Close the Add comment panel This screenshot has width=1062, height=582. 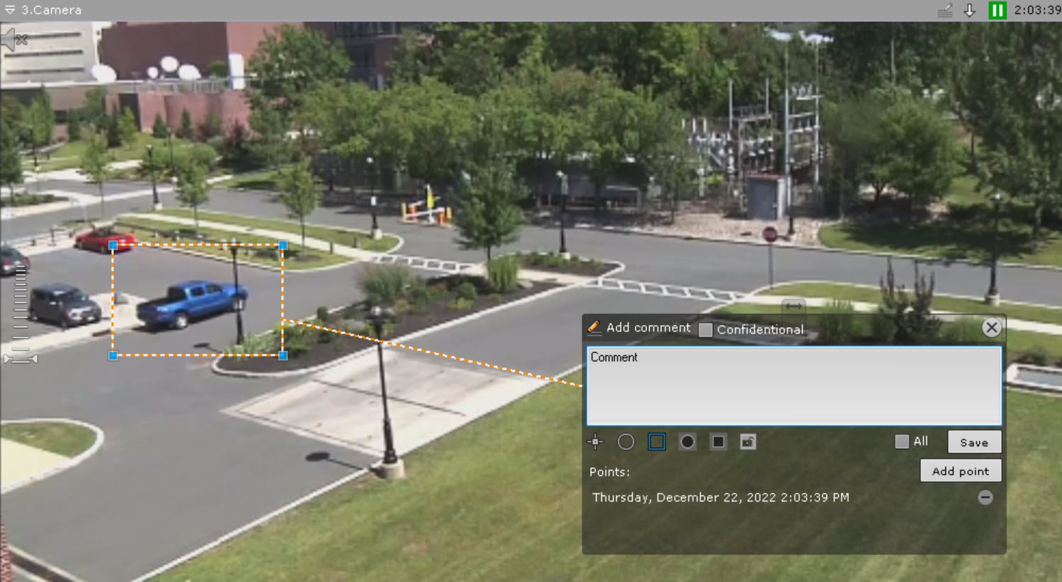click(x=991, y=327)
